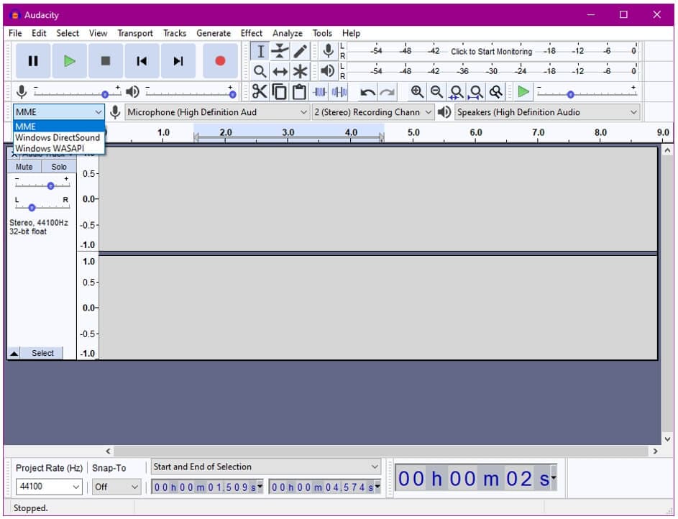Click the playback volume speaker icon
Image resolution: width=678 pixels, height=519 pixels.
[x=132, y=91]
